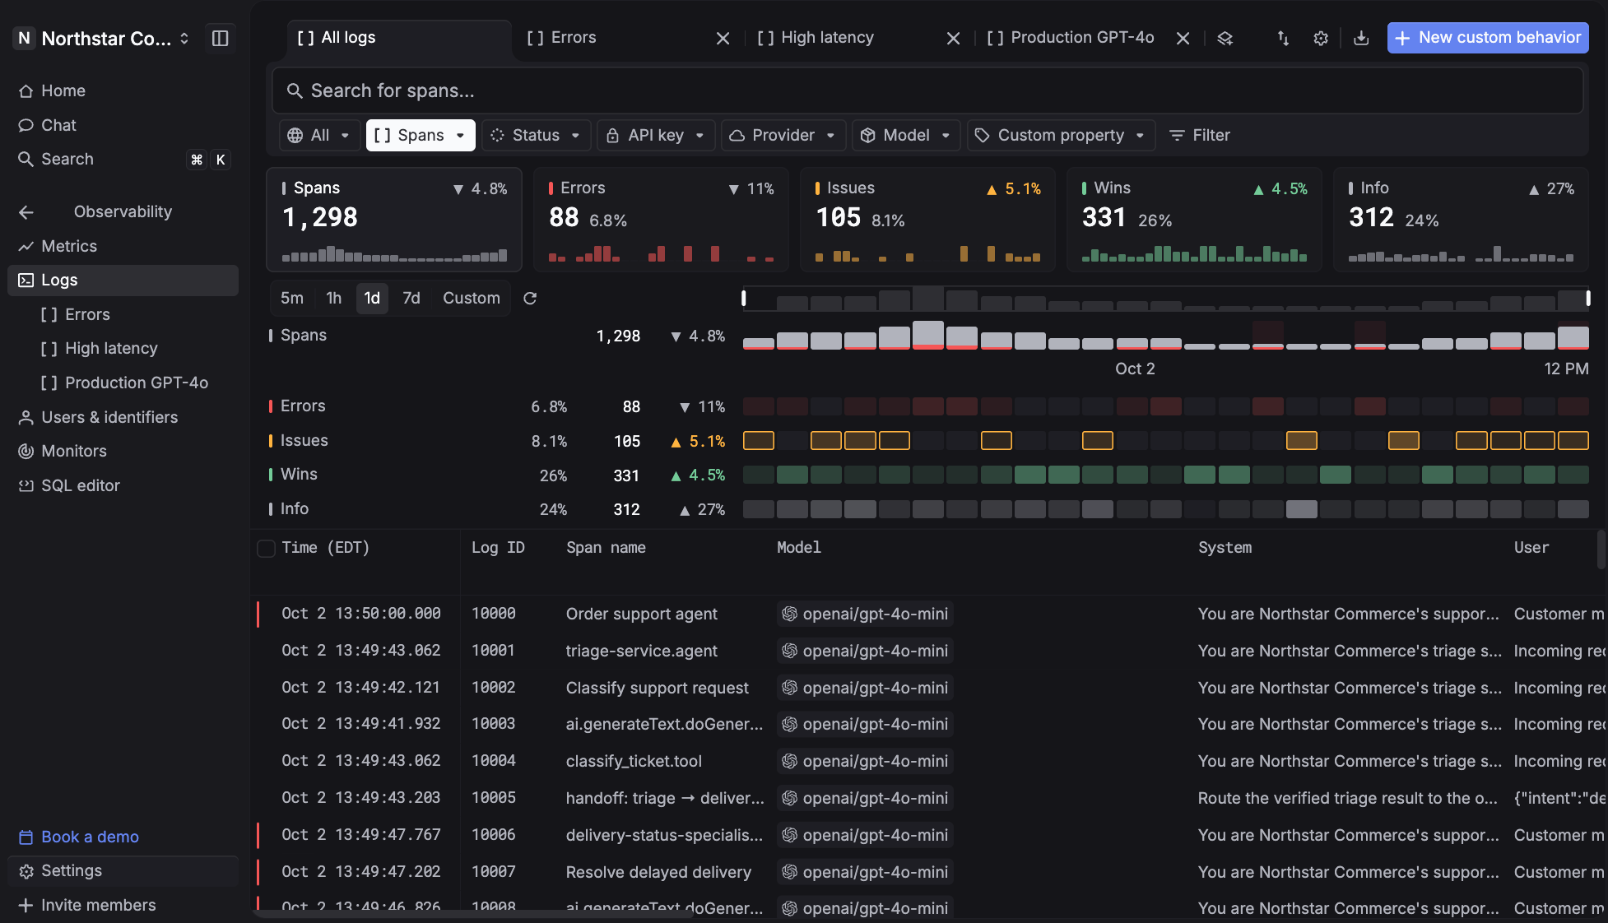Open the sidebar Search

pyautogui.click(x=123, y=159)
